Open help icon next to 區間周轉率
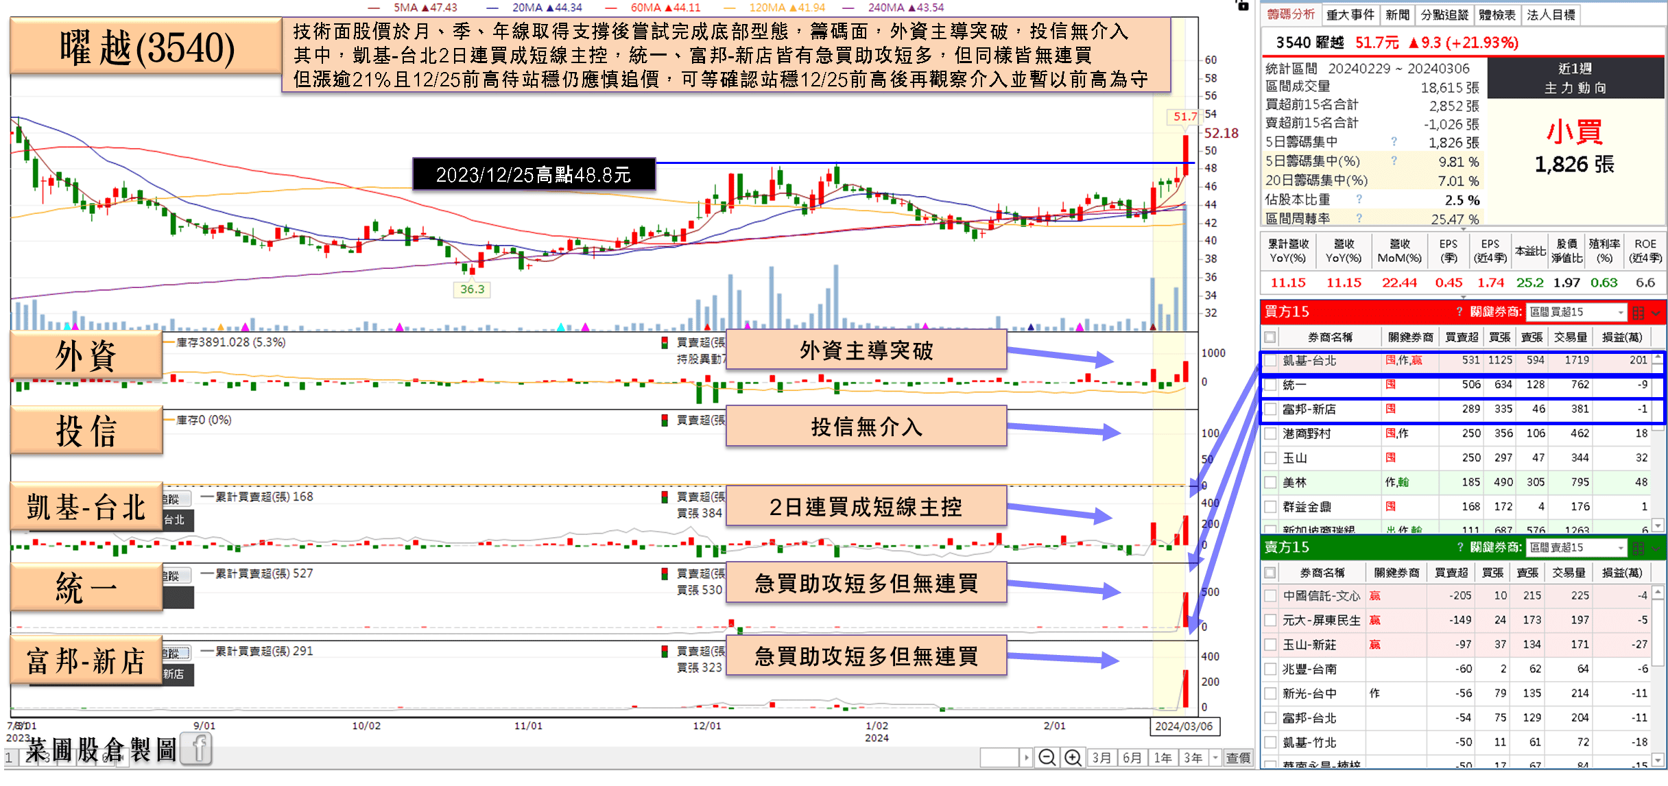Viewport: 1668px width, 786px height. 1359,218
